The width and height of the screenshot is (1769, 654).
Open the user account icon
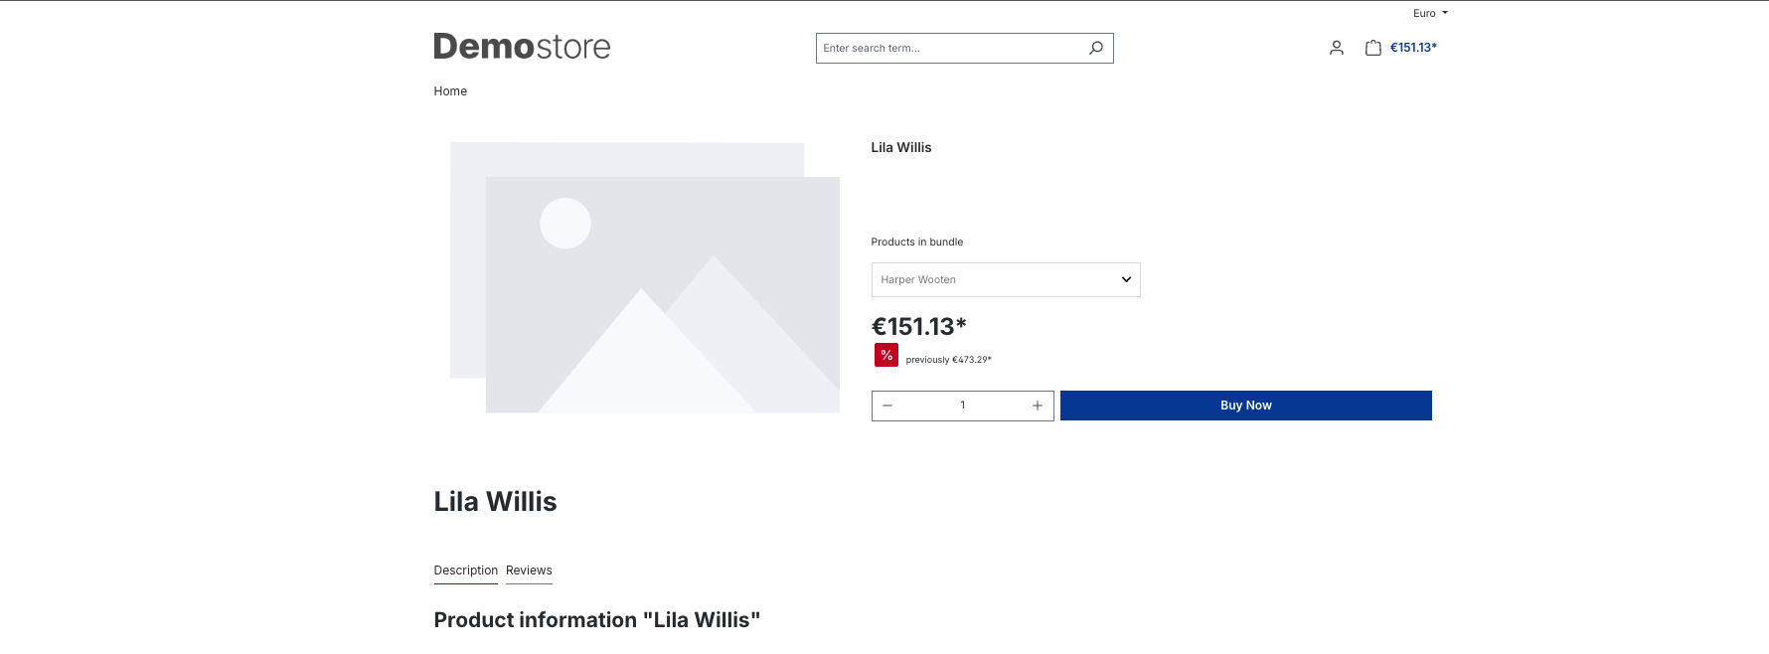1336,48
